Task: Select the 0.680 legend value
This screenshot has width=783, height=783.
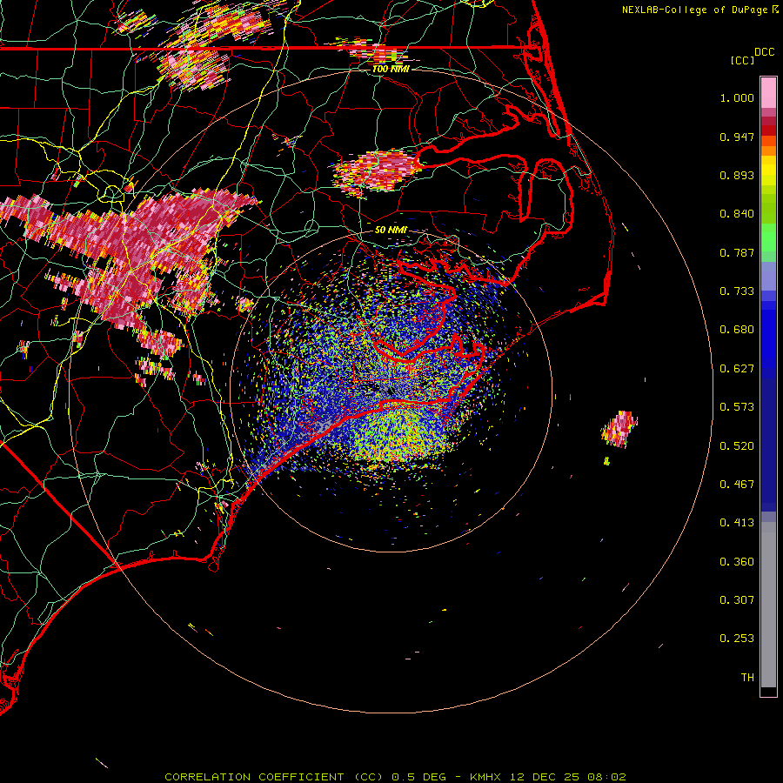Action: coord(737,330)
